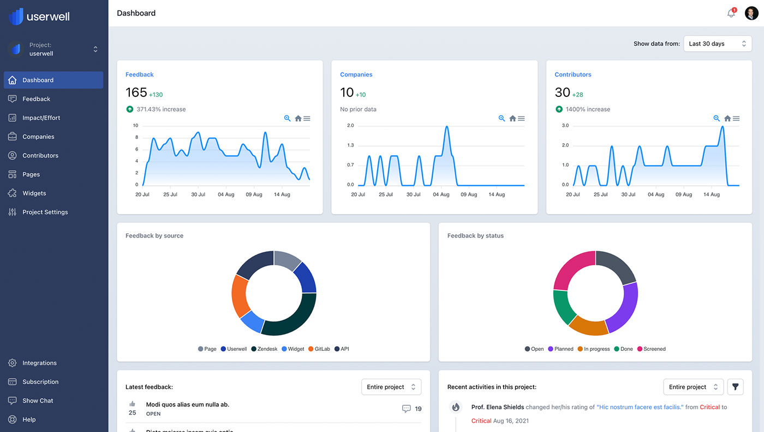Toggle the GitLab legend in Feedback by source
This screenshot has width=764, height=432.
(x=319, y=349)
